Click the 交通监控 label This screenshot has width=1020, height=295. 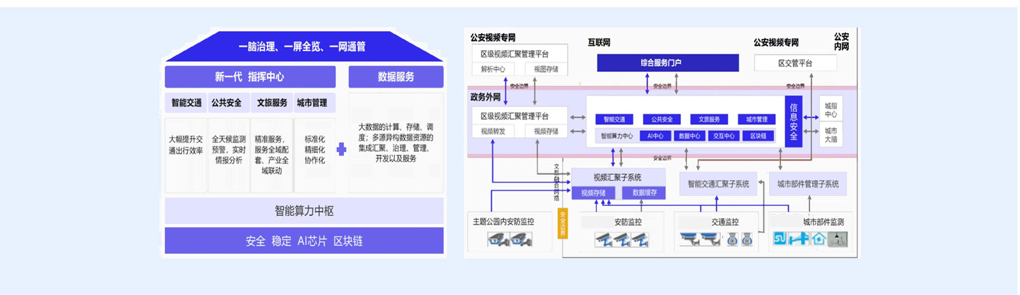(725, 222)
